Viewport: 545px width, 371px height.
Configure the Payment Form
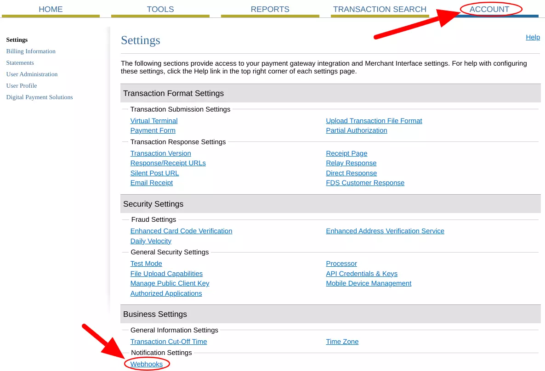(153, 130)
